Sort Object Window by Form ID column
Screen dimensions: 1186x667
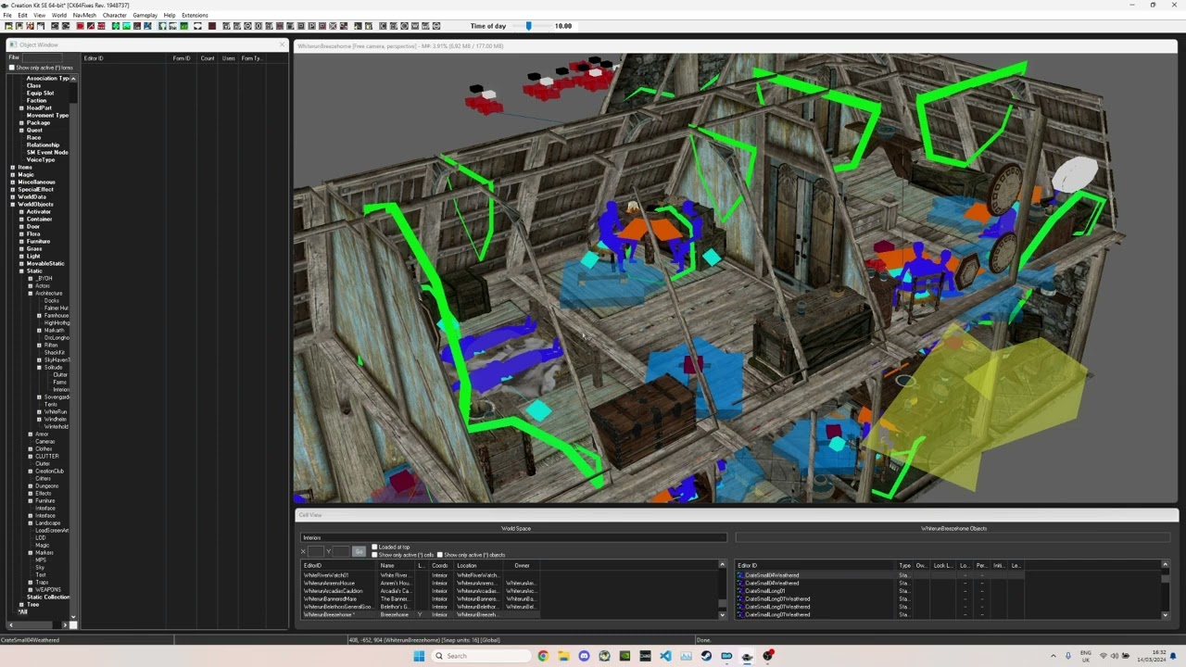point(183,58)
